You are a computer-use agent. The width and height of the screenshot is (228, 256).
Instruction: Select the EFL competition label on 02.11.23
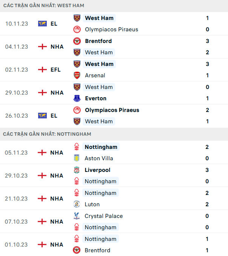tap(55, 70)
